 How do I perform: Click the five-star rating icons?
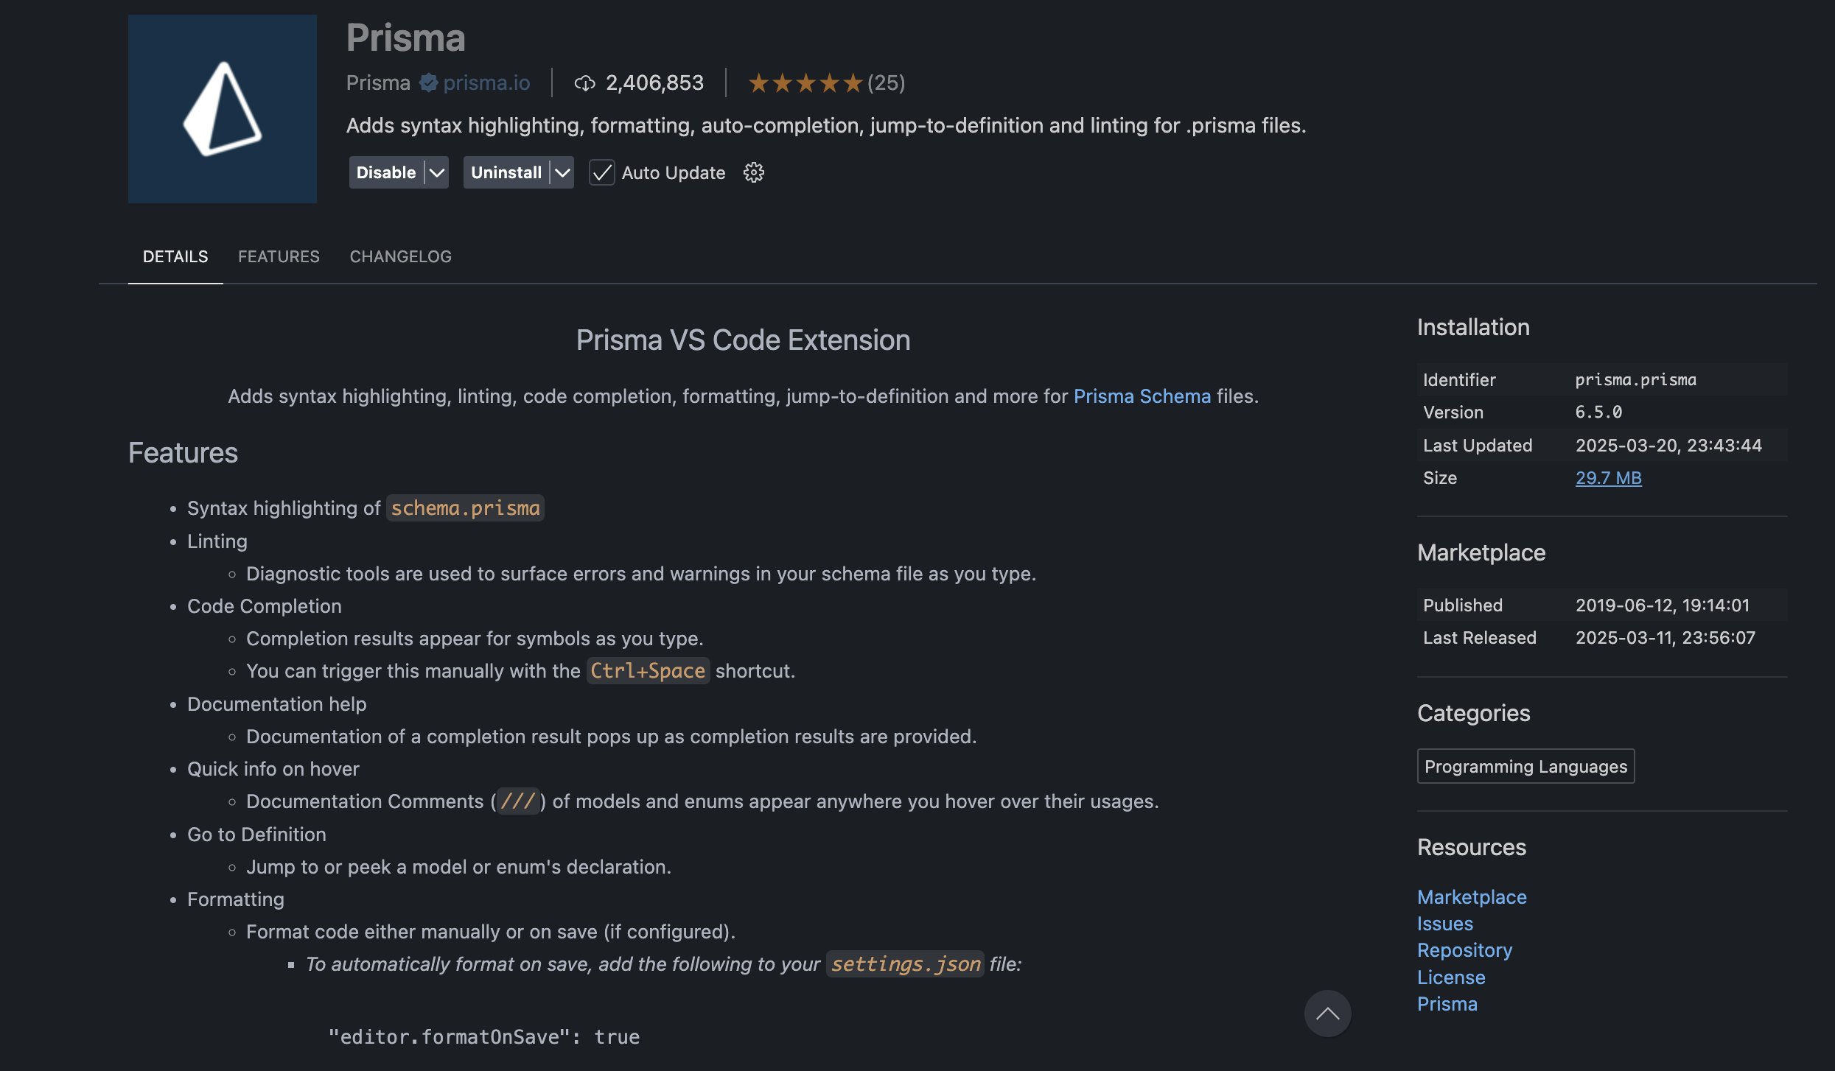(x=805, y=83)
